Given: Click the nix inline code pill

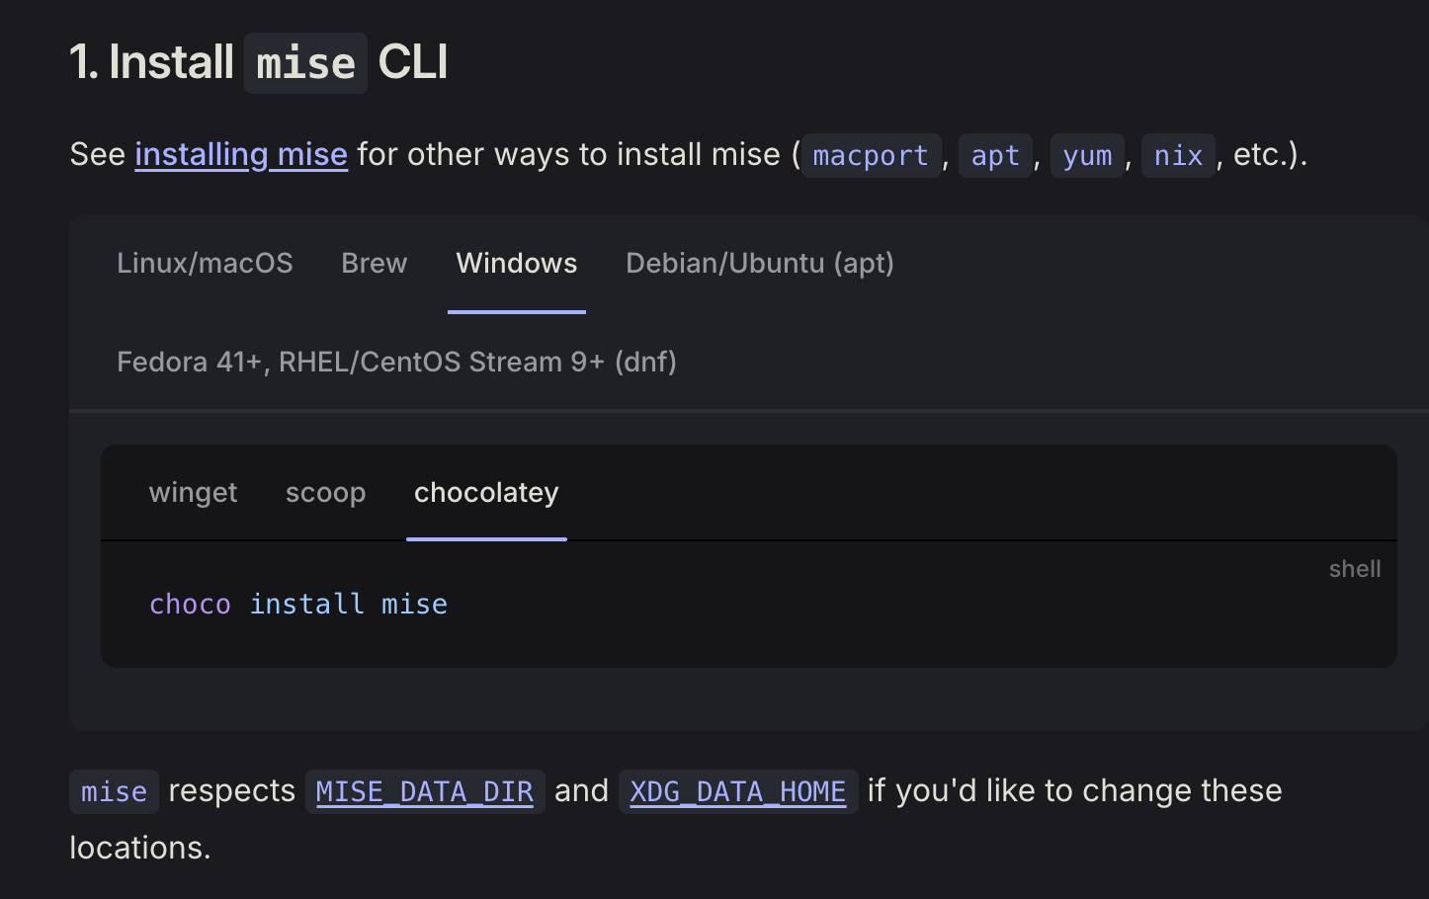Looking at the screenshot, I should coord(1178,155).
